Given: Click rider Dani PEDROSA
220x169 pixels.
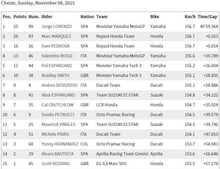Looking at the screenshot, I should click(55, 46).
